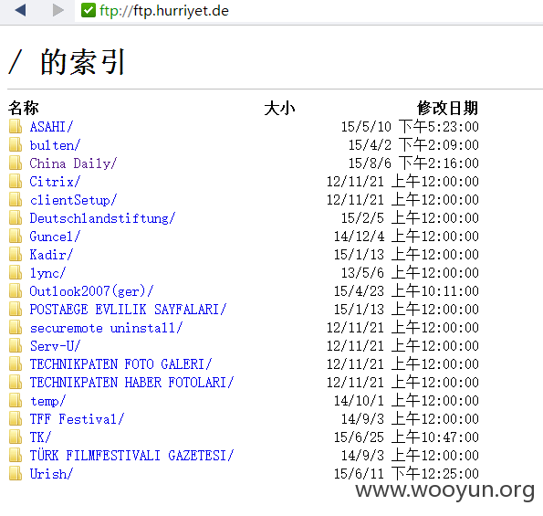Click the browser back arrow
The image size is (543, 516).
pyautogui.click(x=20, y=10)
